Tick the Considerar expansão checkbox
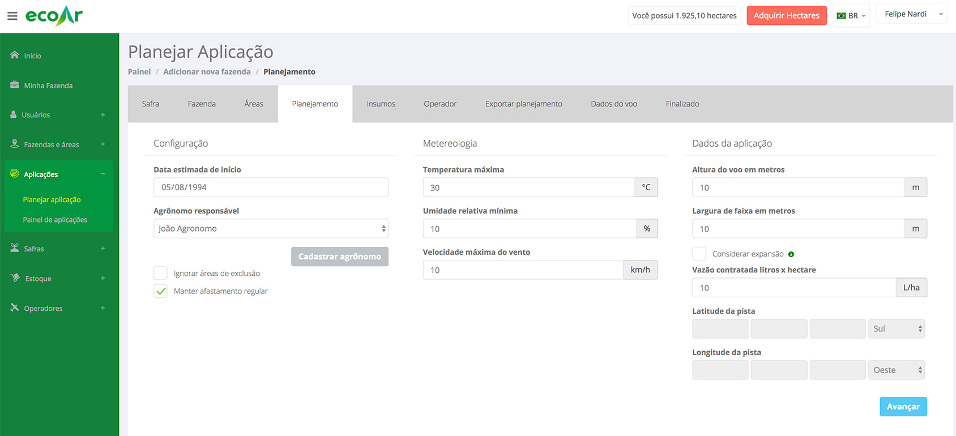 pyautogui.click(x=699, y=254)
